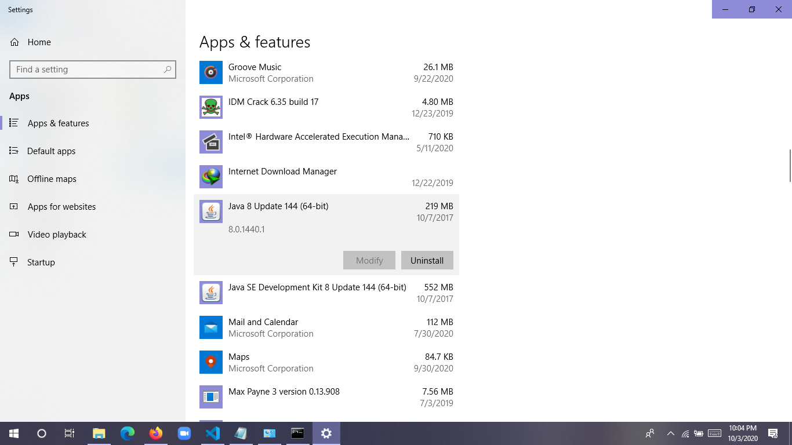Click the Max Payne 3 app icon
The width and height of the screenshot is (792, 445).
(211, 397)
